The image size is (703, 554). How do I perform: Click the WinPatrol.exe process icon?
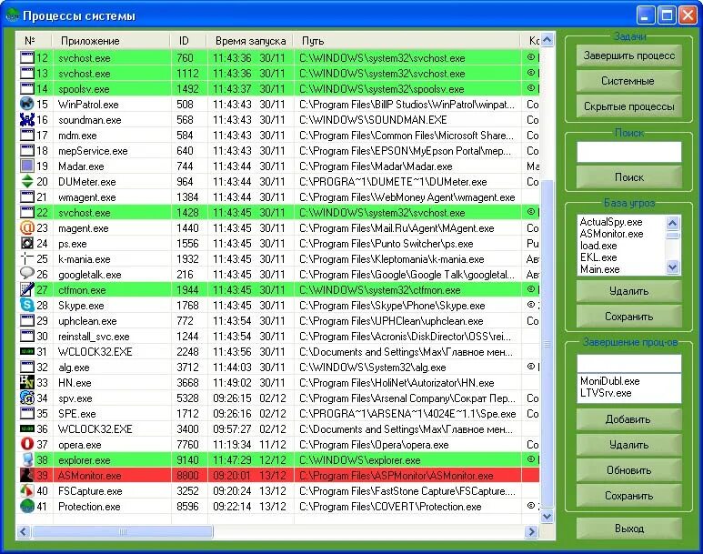pos(27,104)
